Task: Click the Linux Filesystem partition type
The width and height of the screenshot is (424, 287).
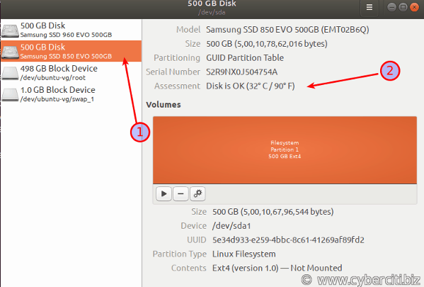Action: pyautogui.click(x=244, y=254)
